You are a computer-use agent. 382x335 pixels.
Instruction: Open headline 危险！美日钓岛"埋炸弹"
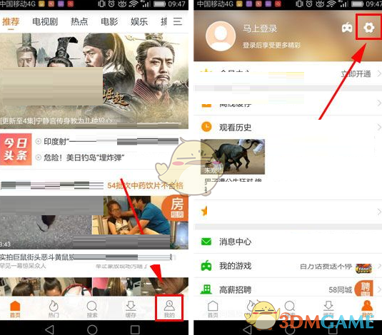click(84, 158)
